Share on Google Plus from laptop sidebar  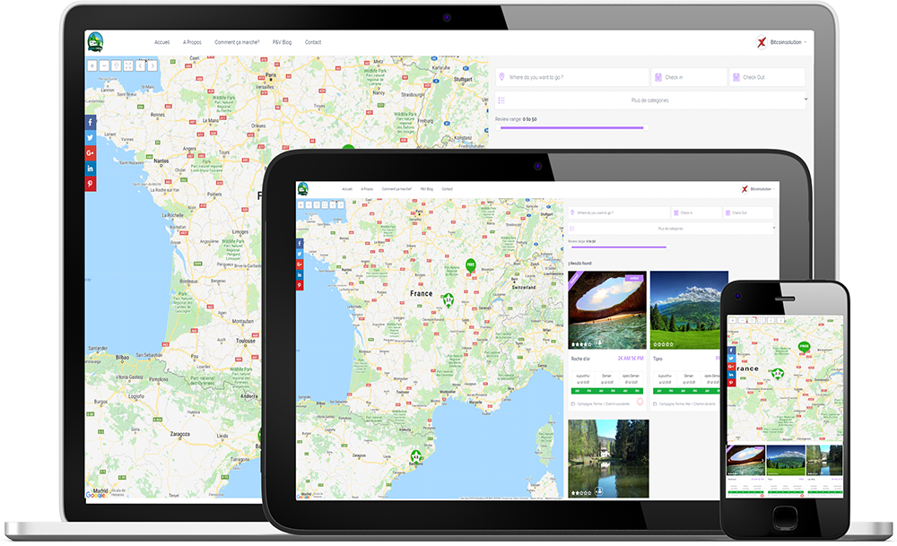tap(91, 153)
